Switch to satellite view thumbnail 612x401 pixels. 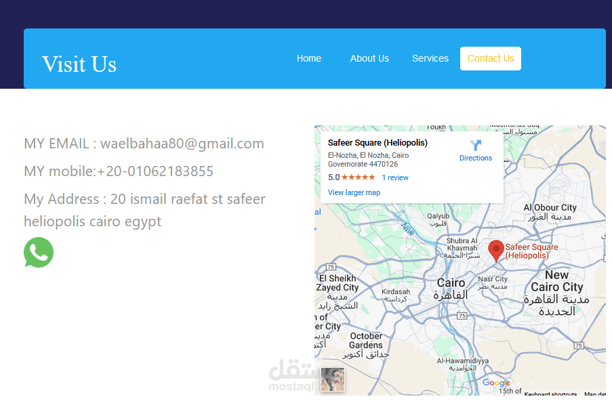(333, 379)
